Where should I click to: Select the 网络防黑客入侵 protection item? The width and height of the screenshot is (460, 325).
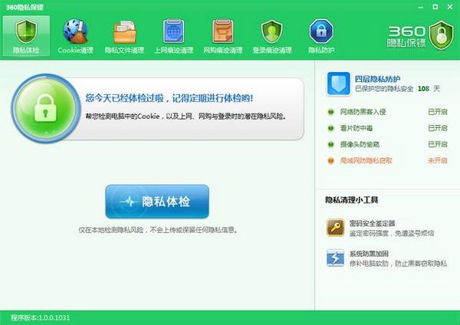click(x=363, y=112)
